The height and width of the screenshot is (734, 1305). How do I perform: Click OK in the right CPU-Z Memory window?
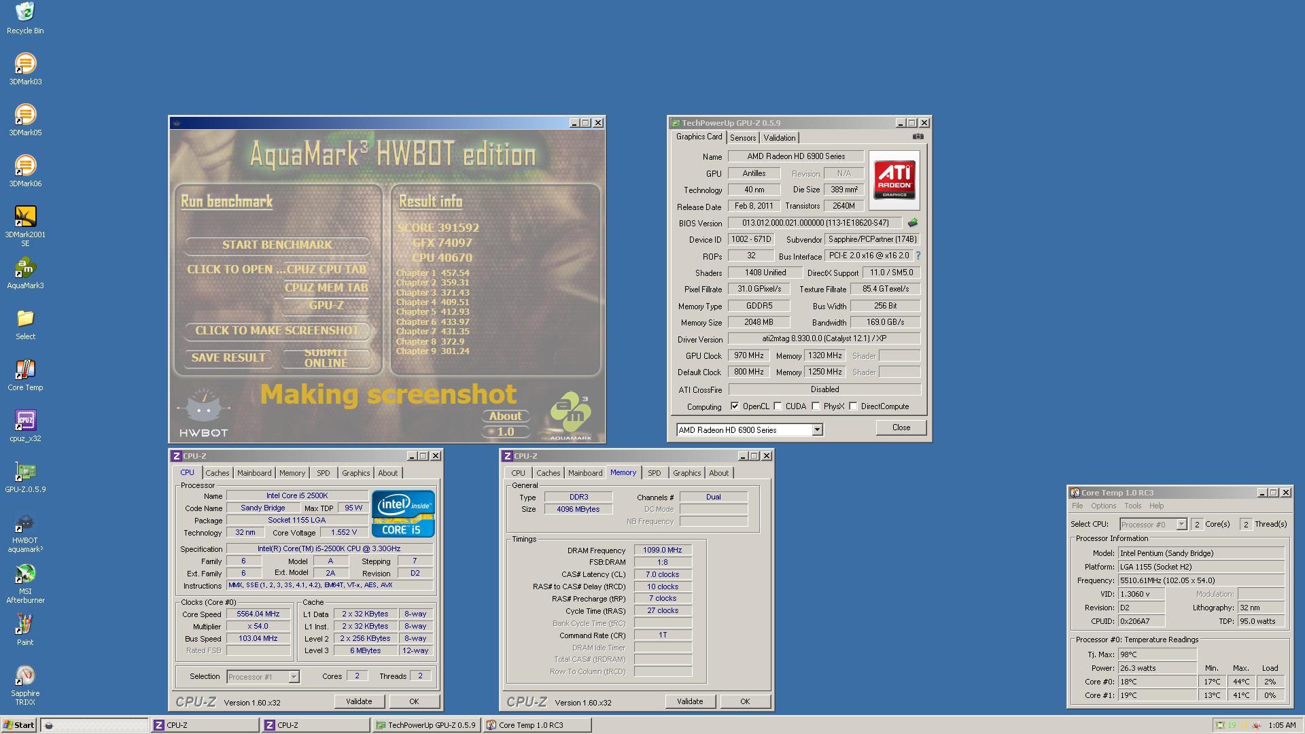pyautogui.click(x=745, y=701)
